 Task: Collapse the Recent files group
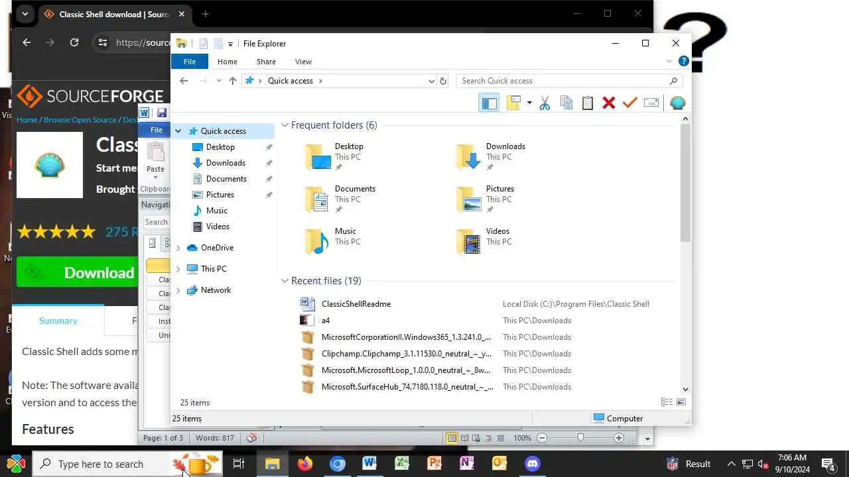point(285,281)
